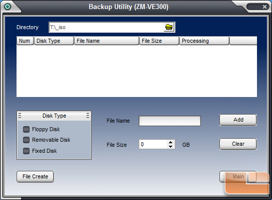
Task: Enable the Floppy Disk option
Action: point(26,129)
